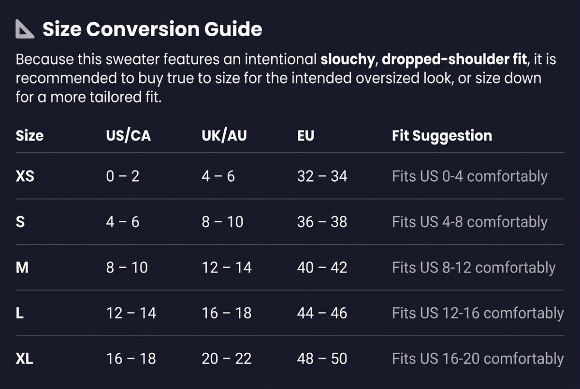Click 'Fits US 0-4 comfortably' text
This screenshot has width=580, height=389.
tap(470, 176)
